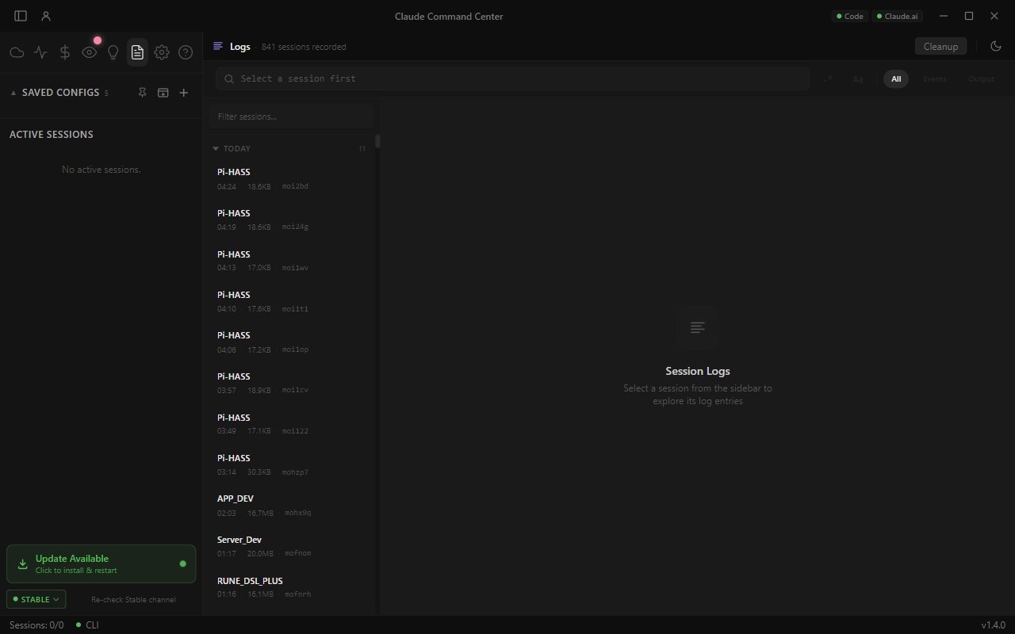
Task: Click the v1.4.0 version label
Action: (x=993, y=625)
